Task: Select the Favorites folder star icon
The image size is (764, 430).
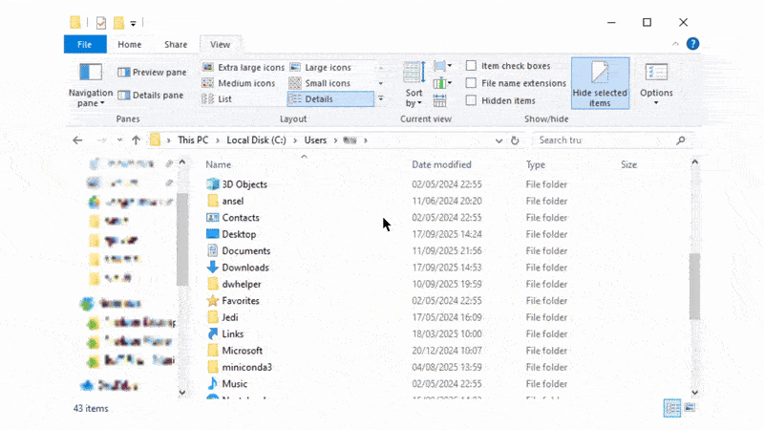Action: tap(212, 301)
